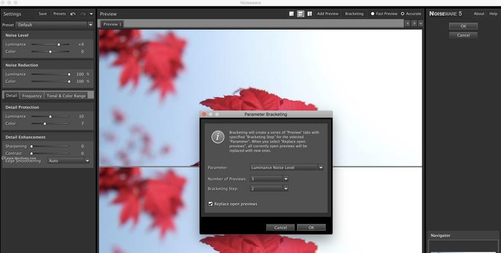501x253 pixels.
Task: Switch to Tonal & Color Range tab
Action: 66,96
